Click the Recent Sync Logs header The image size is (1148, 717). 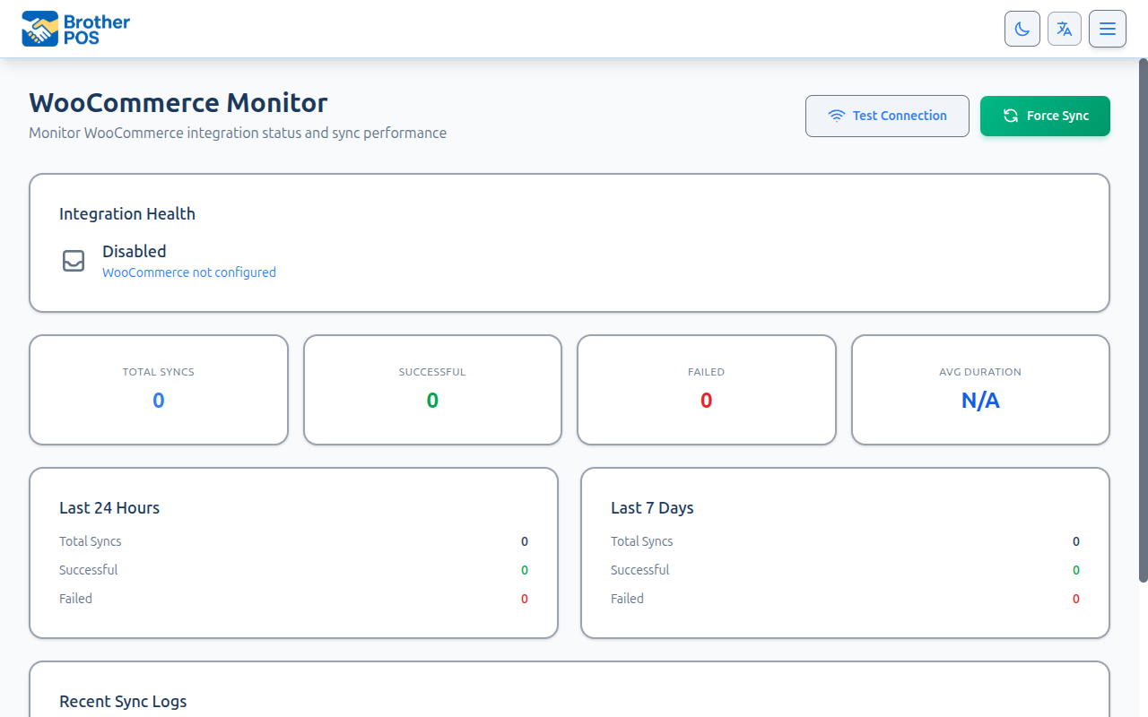[x=123, y=701]
